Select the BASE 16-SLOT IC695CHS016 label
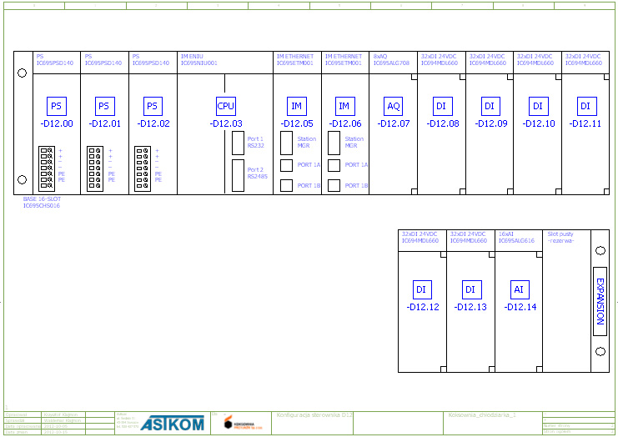This screenshot has width=618, height=437. pyautogui.click(x=41, y=203)
